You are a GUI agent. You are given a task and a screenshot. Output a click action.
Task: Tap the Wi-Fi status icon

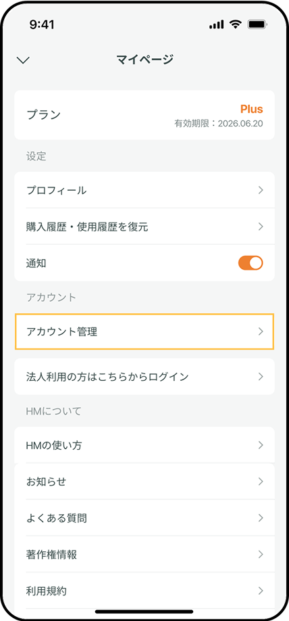coord(236,24)
